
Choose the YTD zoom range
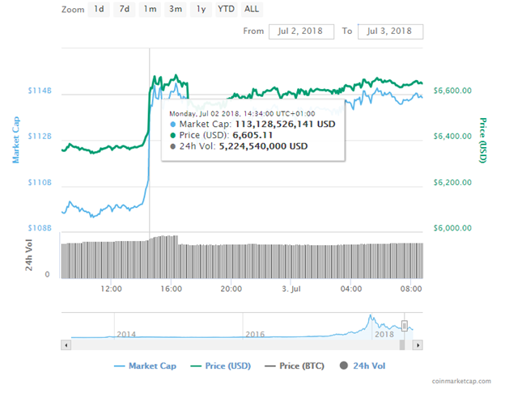pos(226,10)
